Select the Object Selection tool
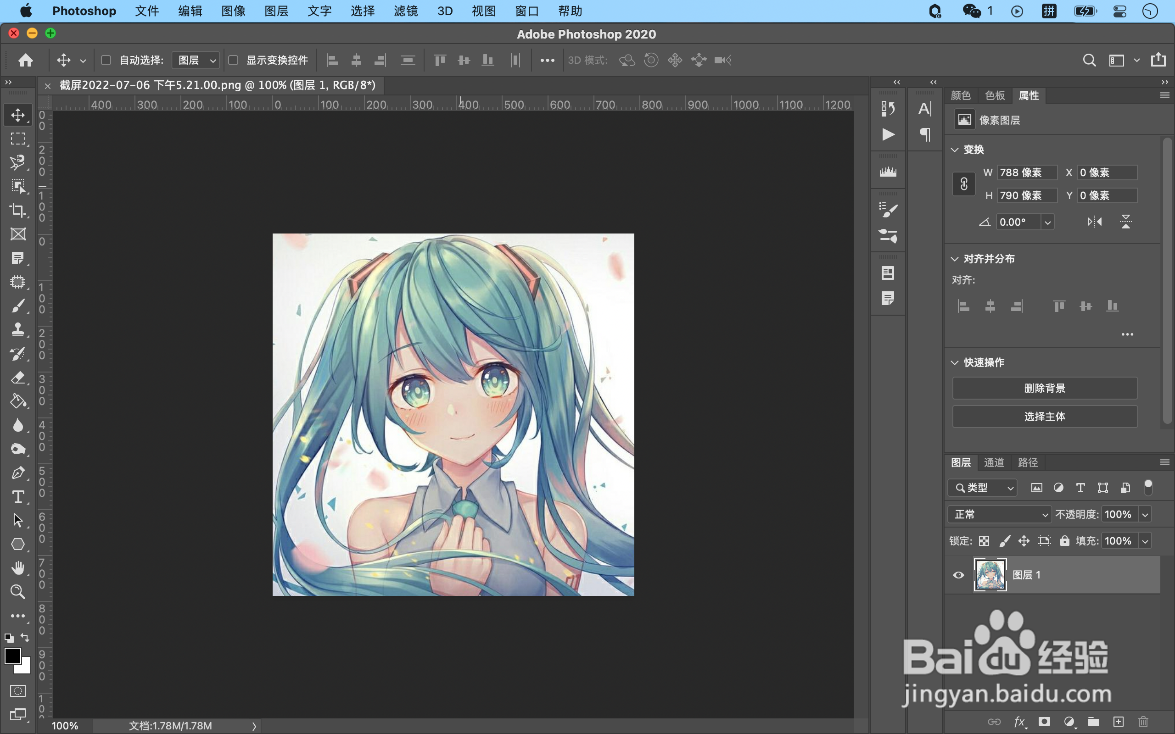This screenshot has width=1175, height=734. click(x=18, y=186)
